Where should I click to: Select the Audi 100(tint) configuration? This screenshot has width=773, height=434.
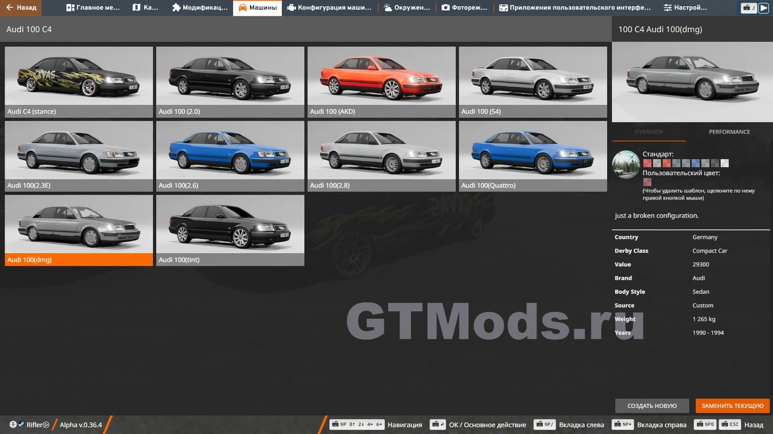tap(230, 230)
